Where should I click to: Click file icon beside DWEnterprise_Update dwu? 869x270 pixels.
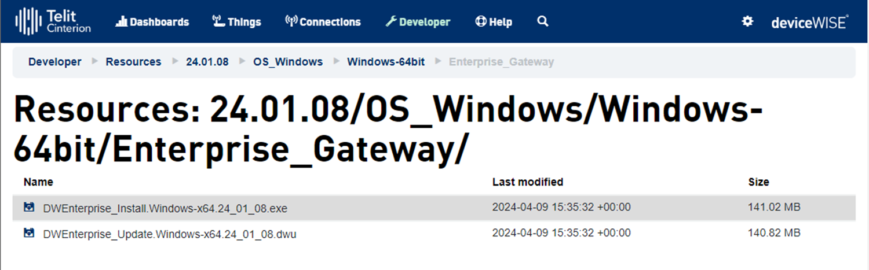tap(29, 233)
